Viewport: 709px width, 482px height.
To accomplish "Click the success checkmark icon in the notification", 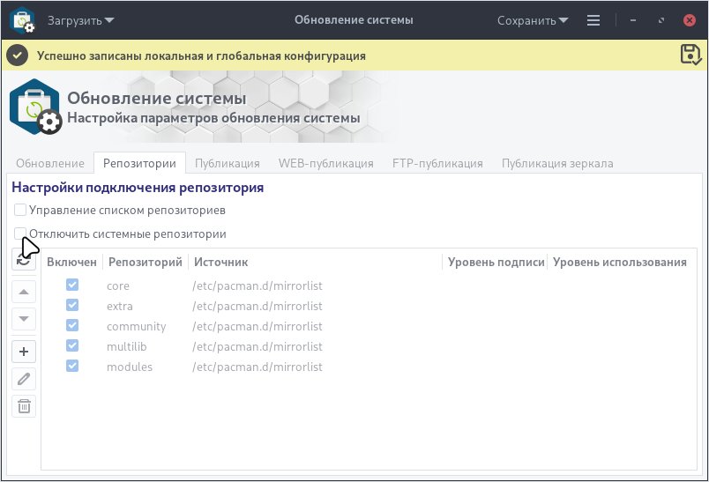I will [18, 56].
